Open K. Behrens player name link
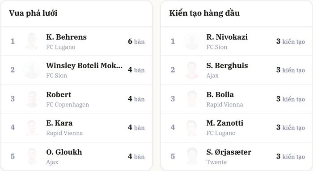This screenshot has height=171, width=313. point(67,37)
